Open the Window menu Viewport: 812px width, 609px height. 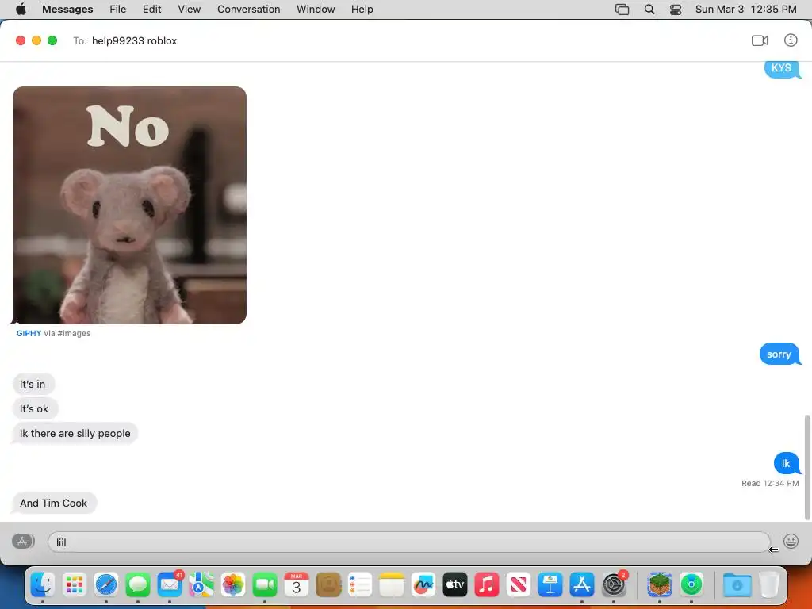point(316,10)
